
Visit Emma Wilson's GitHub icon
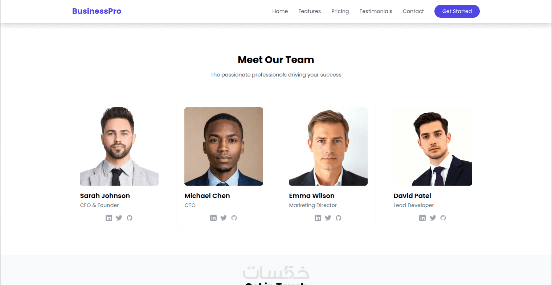(x=339, y=218)
